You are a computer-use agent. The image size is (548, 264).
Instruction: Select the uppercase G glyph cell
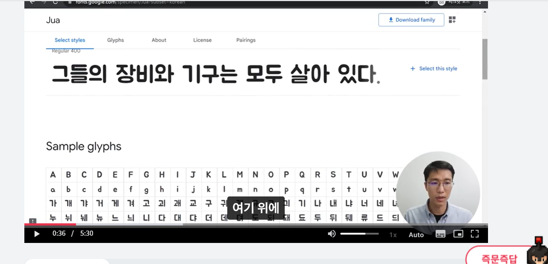coord(147,175)
